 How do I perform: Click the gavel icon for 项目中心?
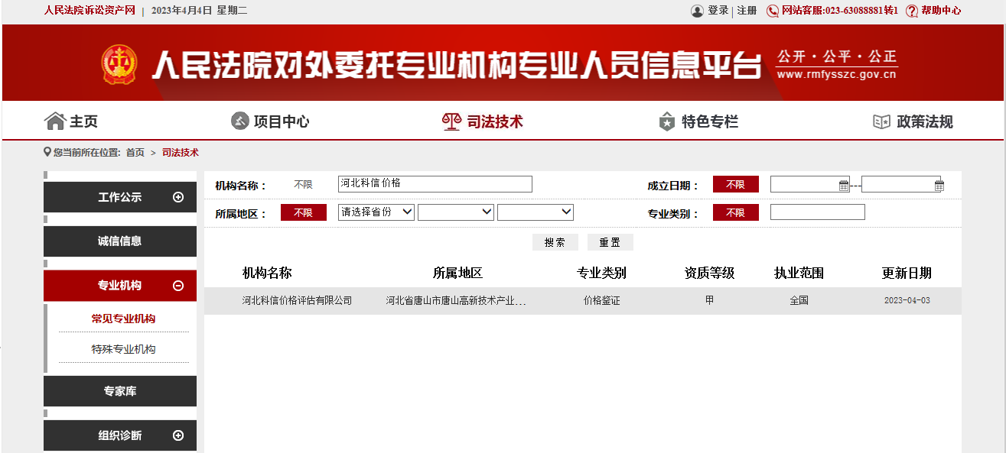point(240,121)
